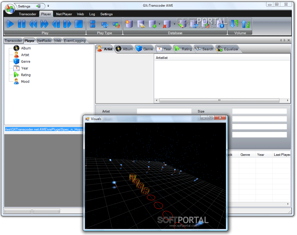This screenshot has height=235, width=297.
Task: Open the add database dropdown arrow
Action: coord(159,24)
